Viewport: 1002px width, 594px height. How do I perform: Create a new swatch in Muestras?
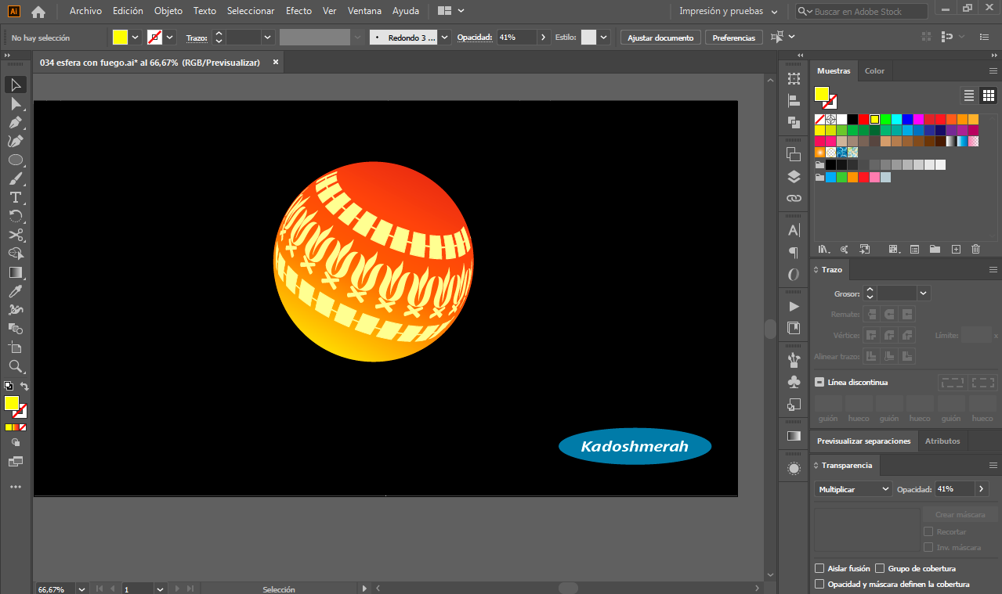click(x=955, y=249)
